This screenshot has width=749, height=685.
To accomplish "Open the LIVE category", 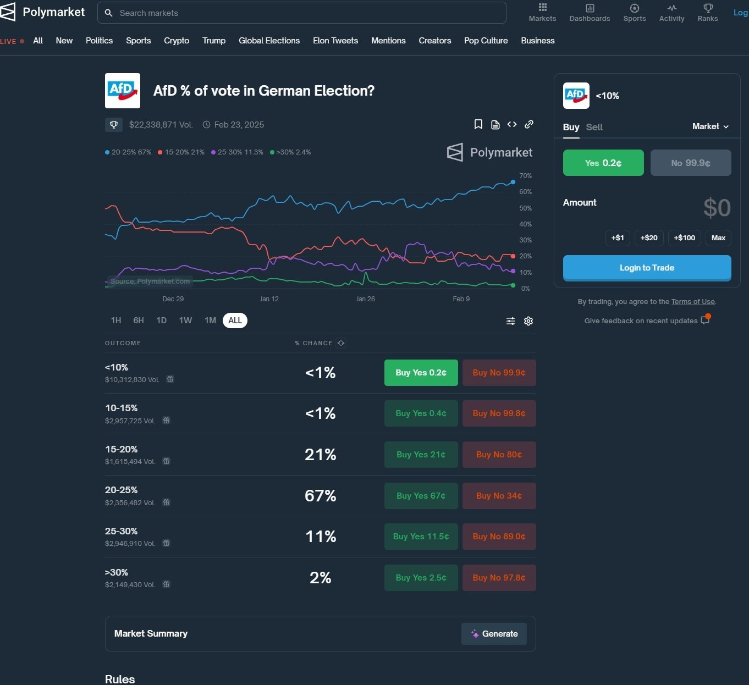I will point(12,41).
